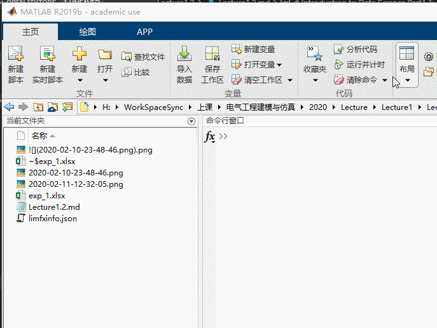Click 运行并计时 (Run and Time)
Image resolution: width=437 pixels, height=328 pixels.
[359, 65]
